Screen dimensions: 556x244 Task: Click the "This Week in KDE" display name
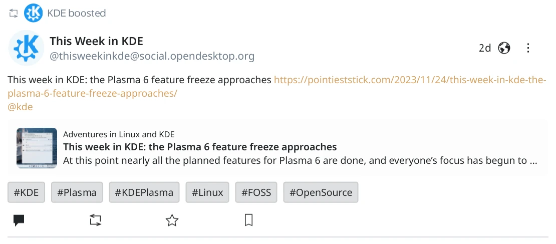tap(97, 41)
